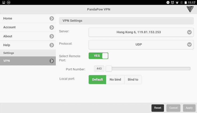Screen dimensions: 197x113
Task: Expand the Protocol UDP dropdown
Action: point(141,44)
